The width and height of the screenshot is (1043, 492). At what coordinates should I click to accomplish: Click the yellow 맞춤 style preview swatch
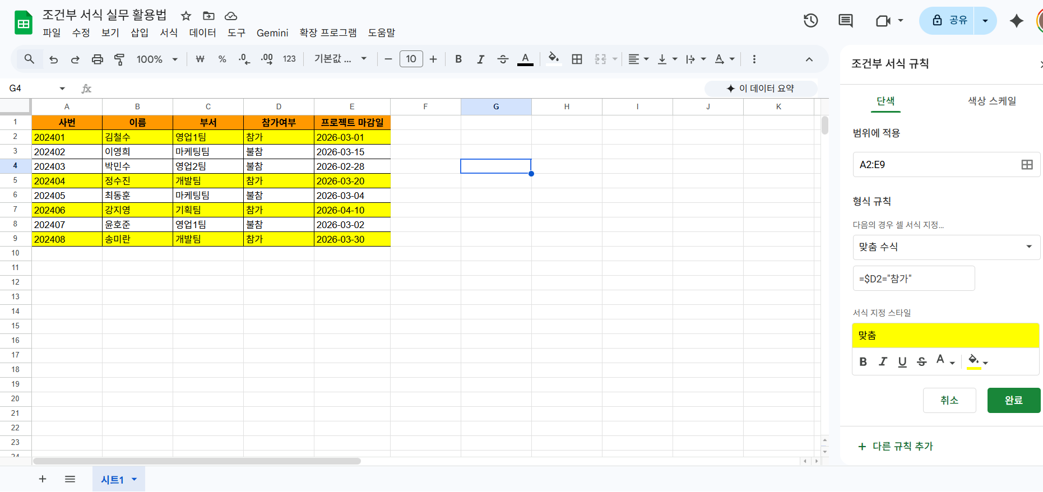click(945, 336)
